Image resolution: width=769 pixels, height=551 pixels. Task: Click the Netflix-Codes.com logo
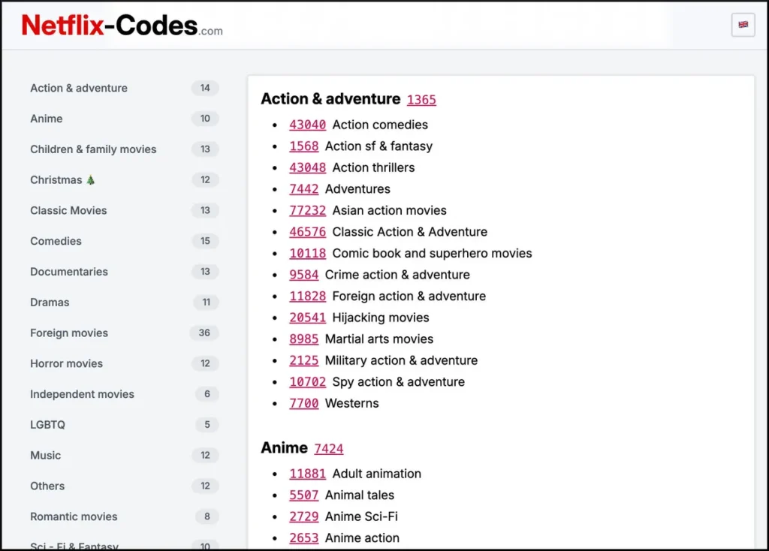tap(120, 25)
